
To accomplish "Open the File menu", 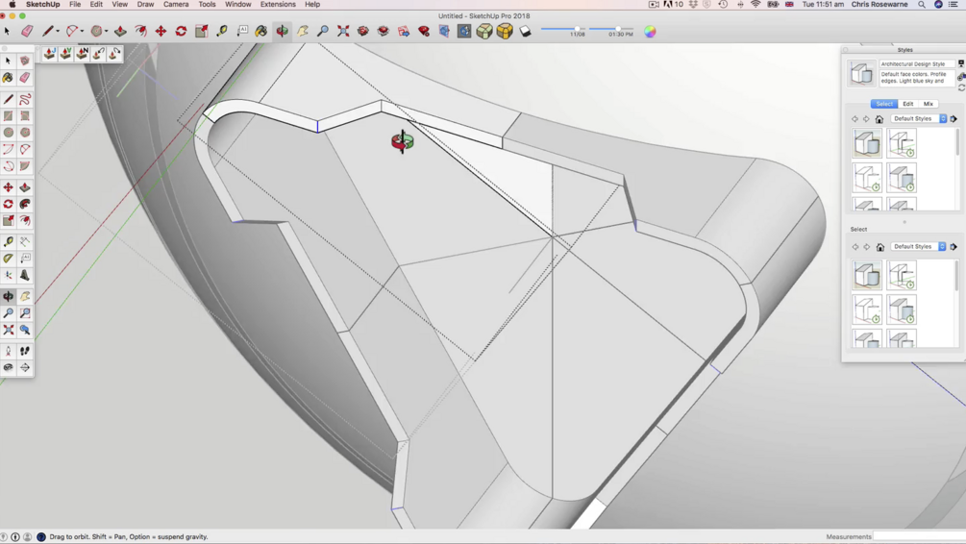I will click(x=75, y=4).
